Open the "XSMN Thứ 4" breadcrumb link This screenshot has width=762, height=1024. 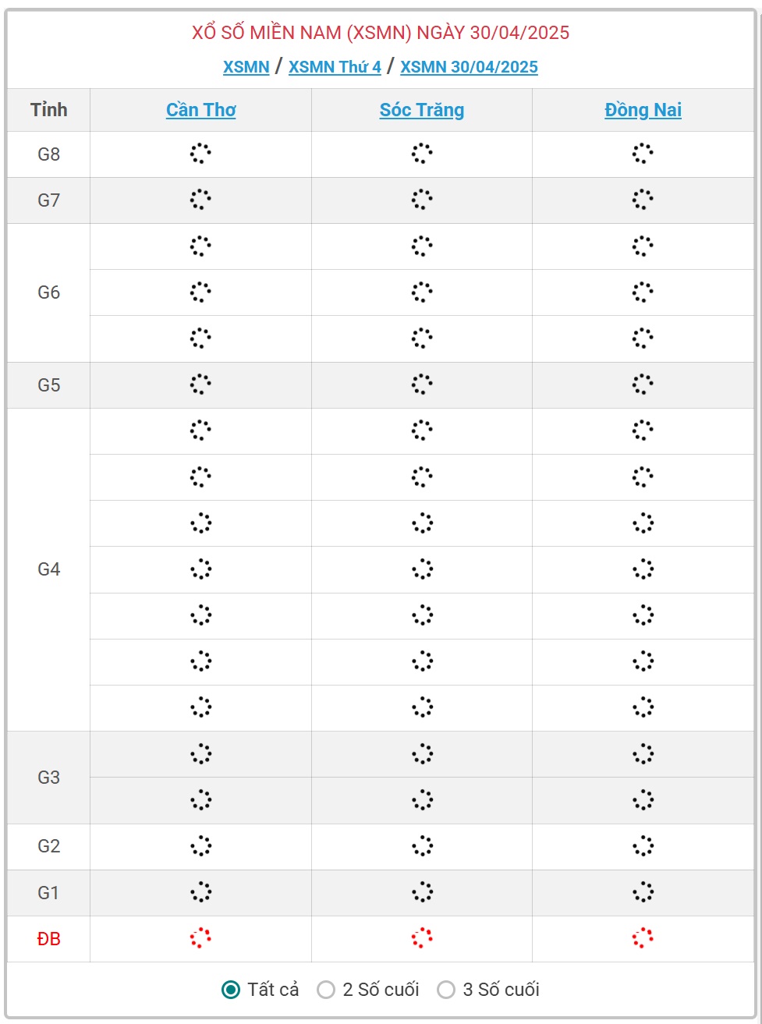(335, 67)
